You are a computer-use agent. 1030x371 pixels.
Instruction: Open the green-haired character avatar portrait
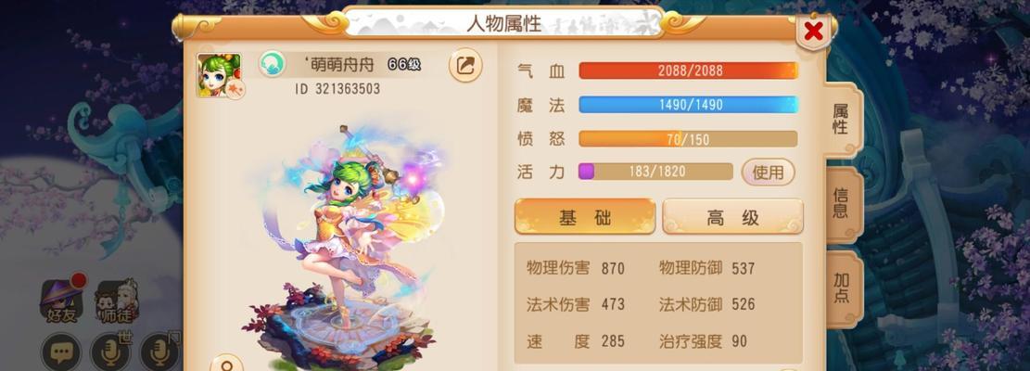220,75
